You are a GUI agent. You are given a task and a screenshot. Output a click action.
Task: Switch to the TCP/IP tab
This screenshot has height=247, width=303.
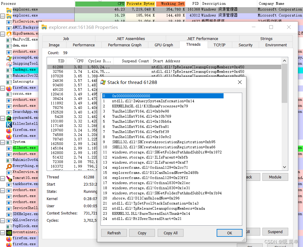click(x=220, y=45)
